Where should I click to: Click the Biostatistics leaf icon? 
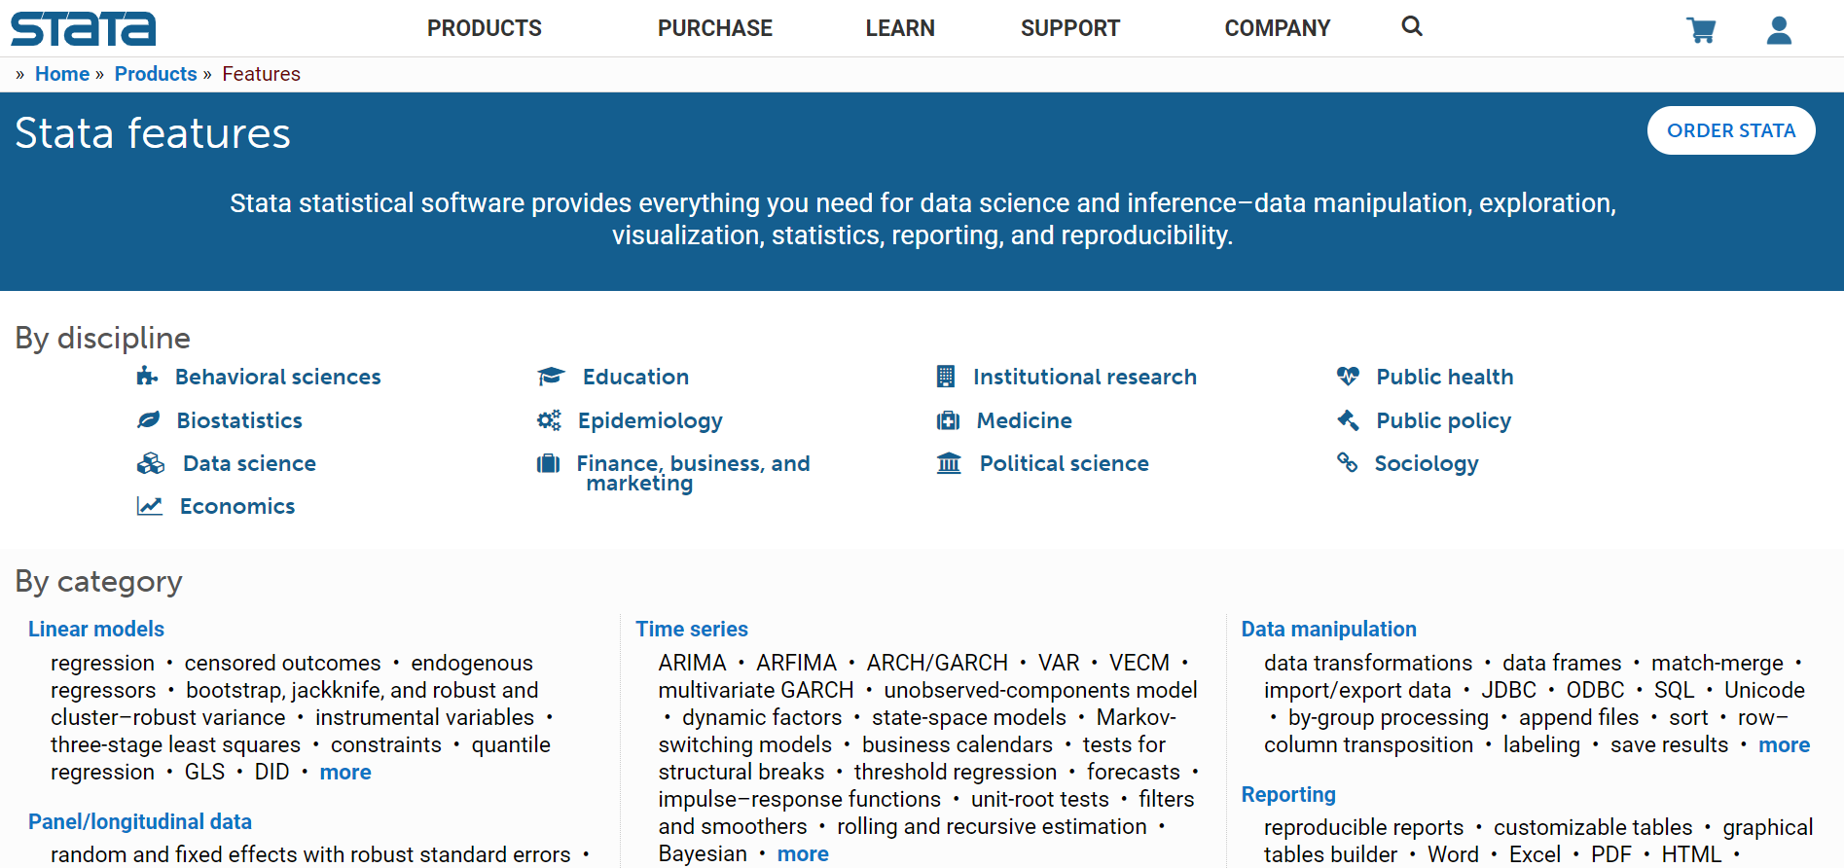click(x=148, y=420)
